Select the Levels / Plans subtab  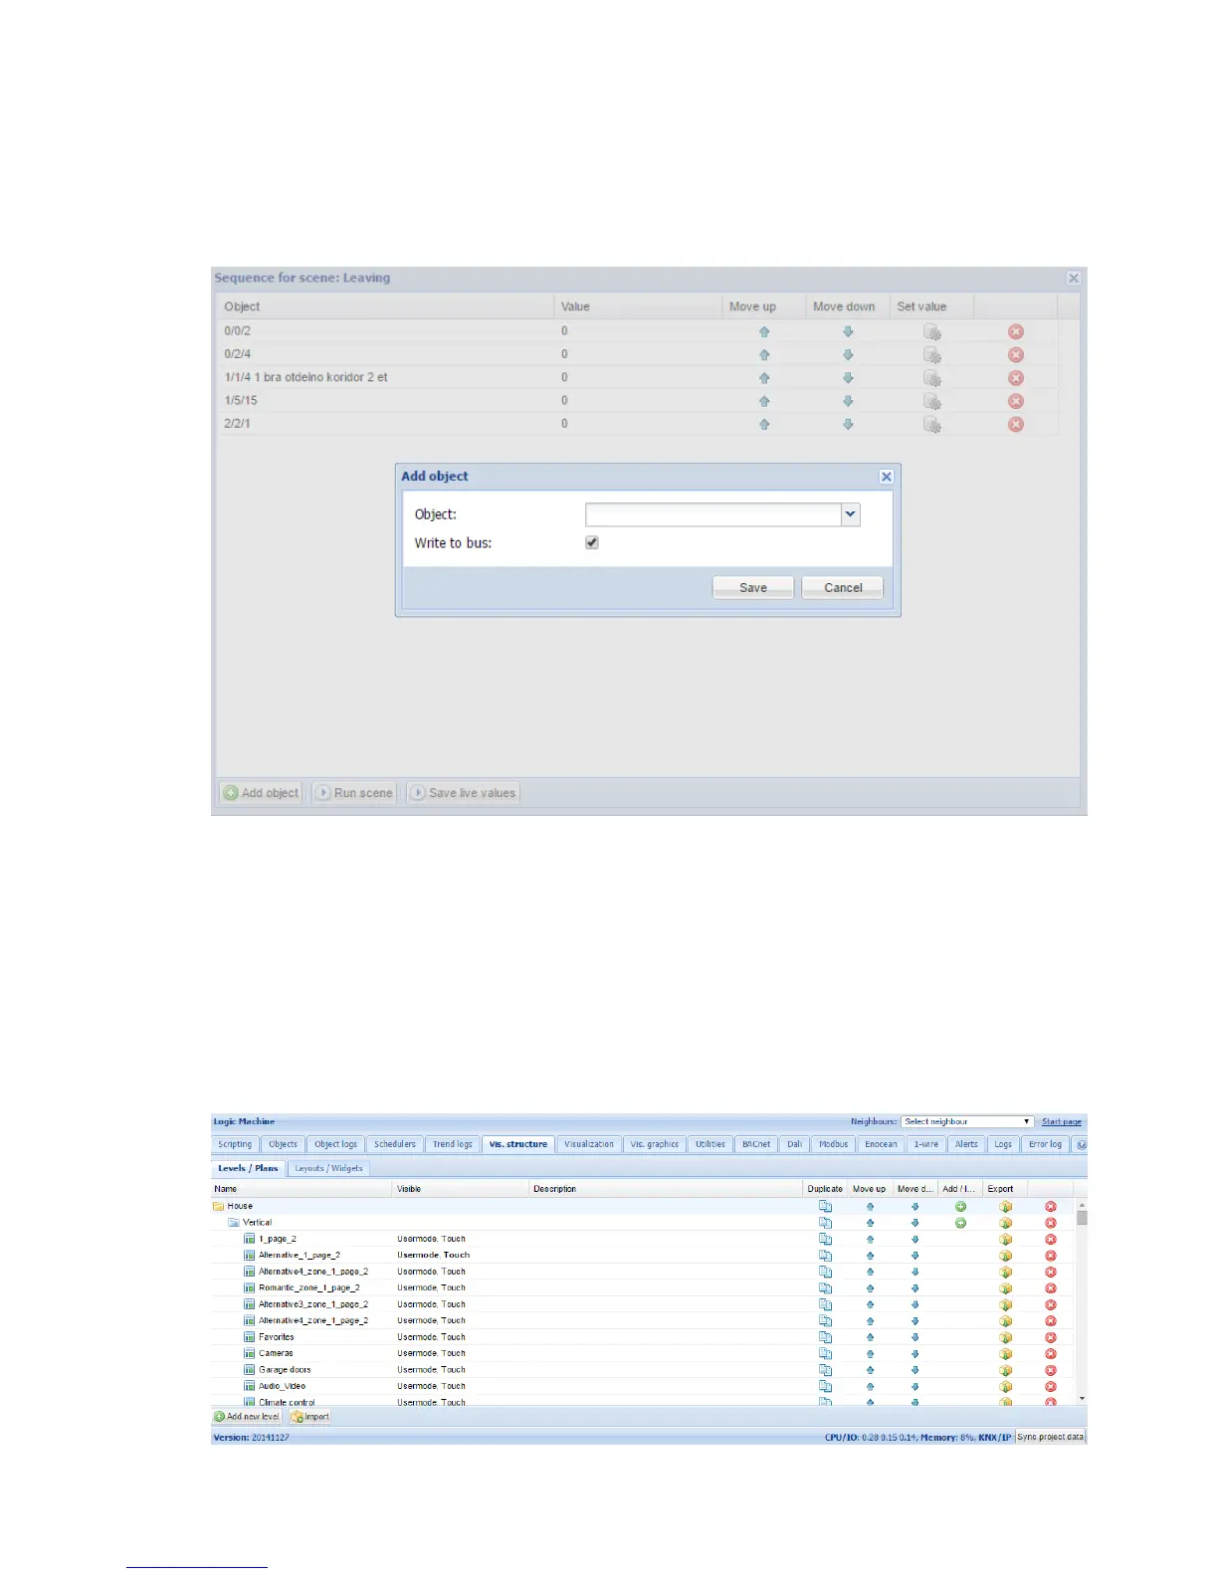point(248,1168)
